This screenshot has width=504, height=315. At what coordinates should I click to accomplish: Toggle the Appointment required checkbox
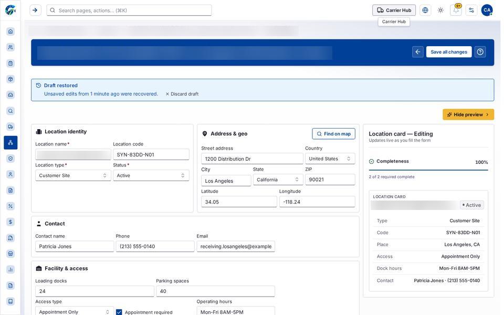coord(119,312)
